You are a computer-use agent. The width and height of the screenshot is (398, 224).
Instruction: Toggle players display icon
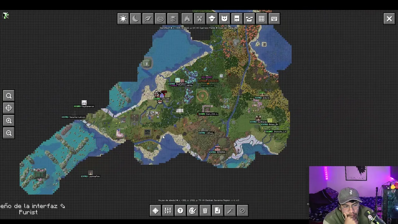pyautogui.click(x=249, y=19)
